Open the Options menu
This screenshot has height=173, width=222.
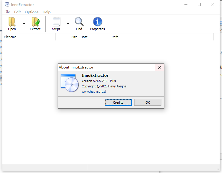[x=32, y=12]
